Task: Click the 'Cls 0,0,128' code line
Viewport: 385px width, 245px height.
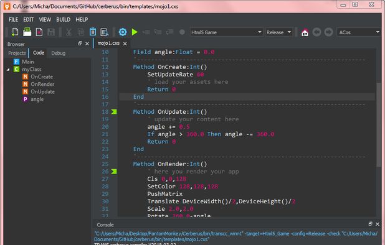Action: coord(167,179)
